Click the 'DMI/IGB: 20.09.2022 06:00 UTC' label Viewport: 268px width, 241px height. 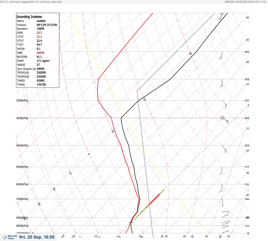point(242,2)
